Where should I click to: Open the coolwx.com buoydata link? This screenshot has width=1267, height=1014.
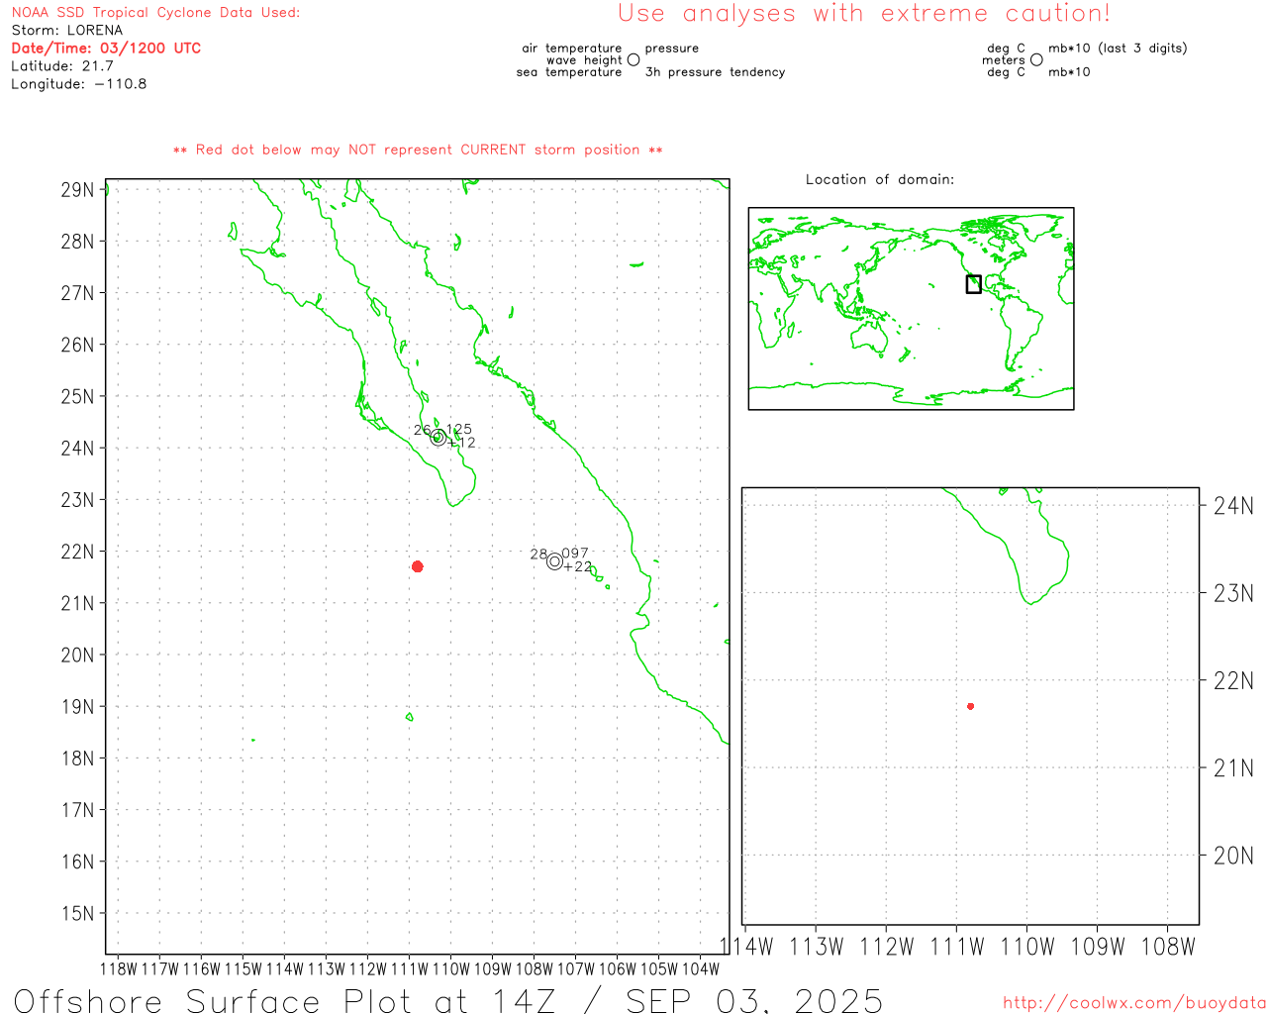[1134, 1003]
